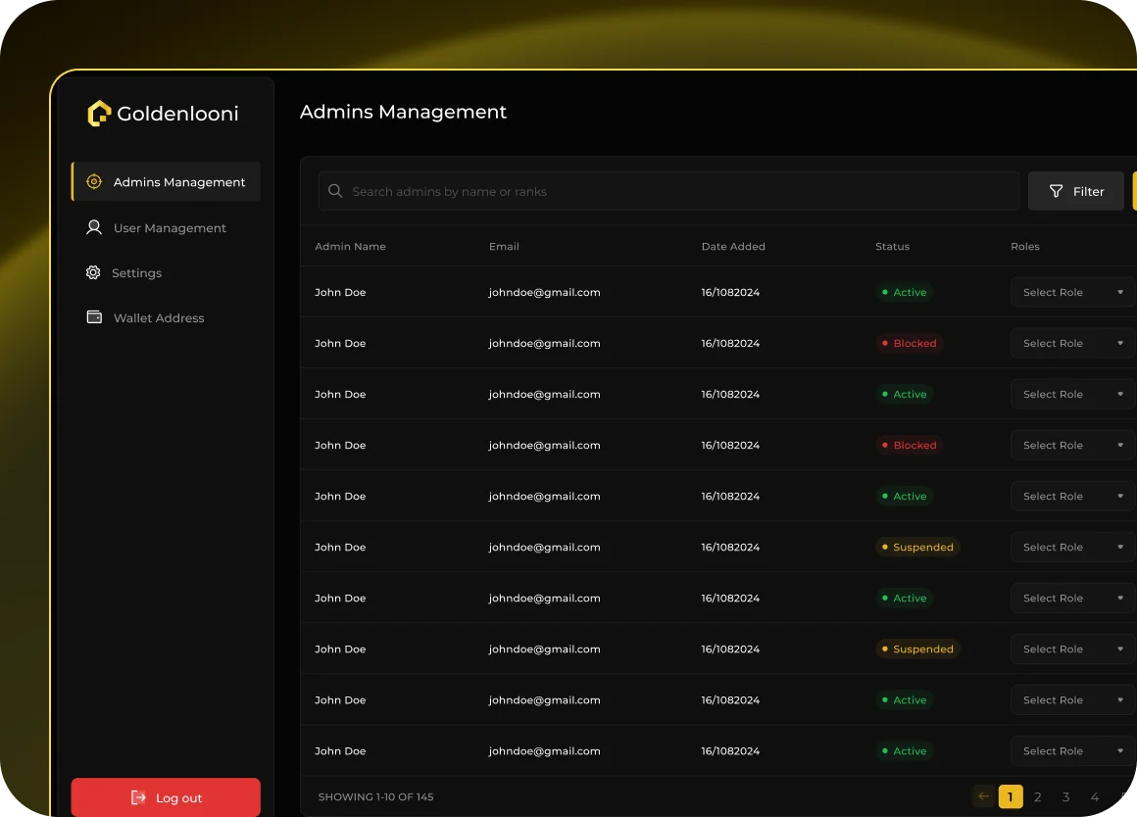Image resolution: width=1137 pixels, height=817 pixels.
Task: Click the funnel icon in Filter
Action: [x=1056, y=192]
